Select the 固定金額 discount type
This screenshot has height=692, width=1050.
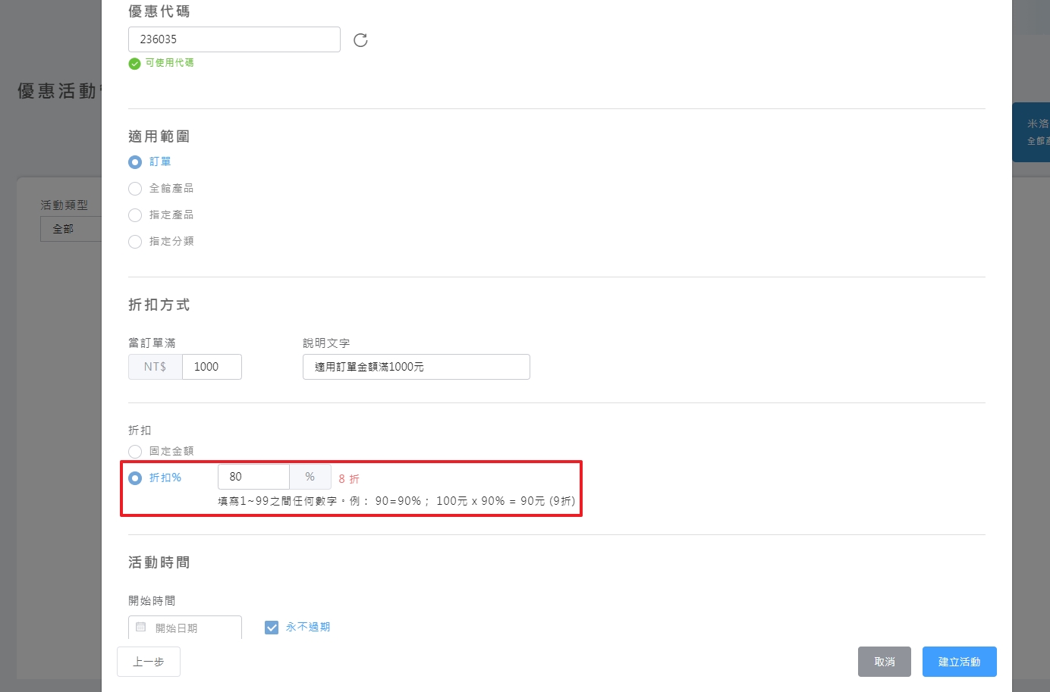point(135,451)
